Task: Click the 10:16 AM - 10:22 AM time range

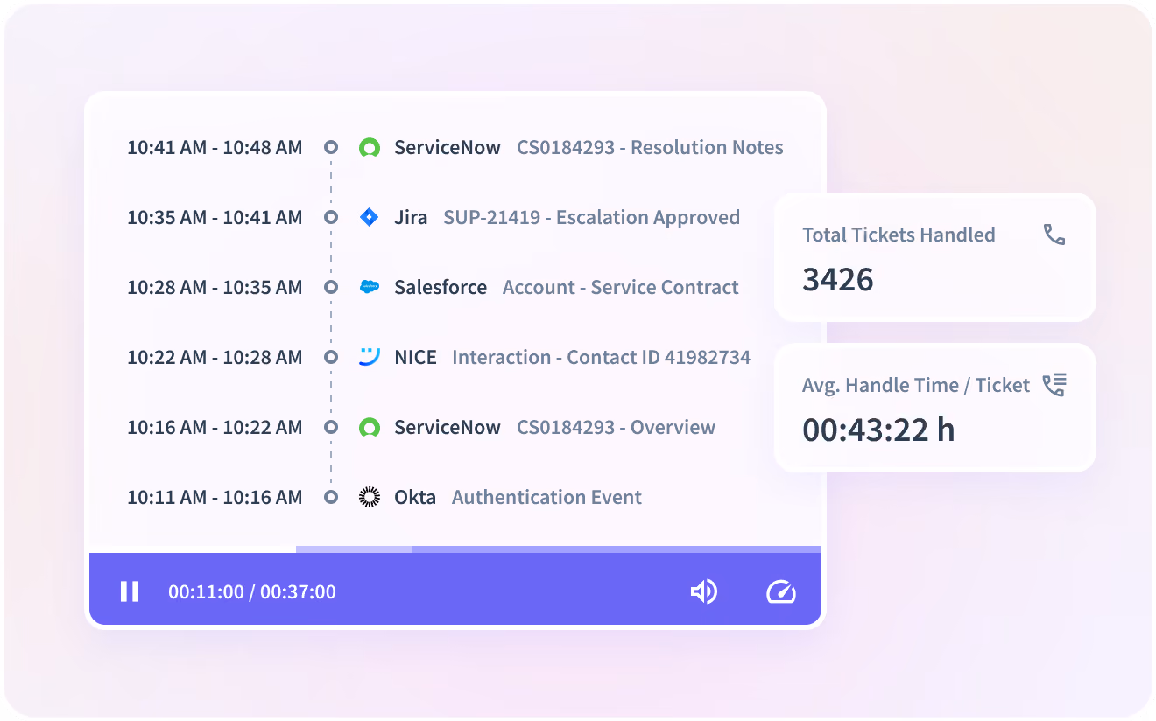Action: click(x=215, y=427)
